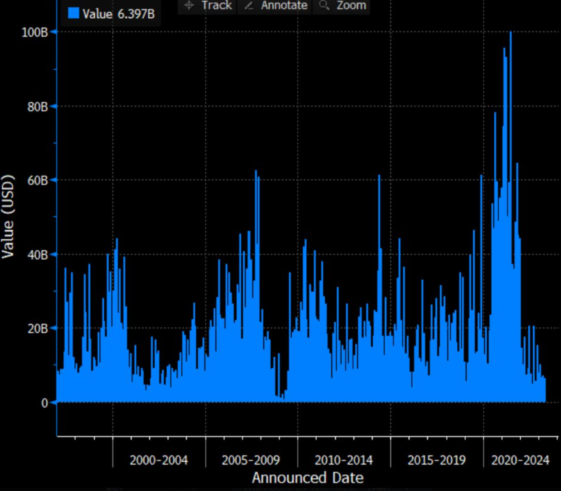This screenshot has height=491, width=561.
Task: Click the Annotate pencil icon
Action: (249, 5)
